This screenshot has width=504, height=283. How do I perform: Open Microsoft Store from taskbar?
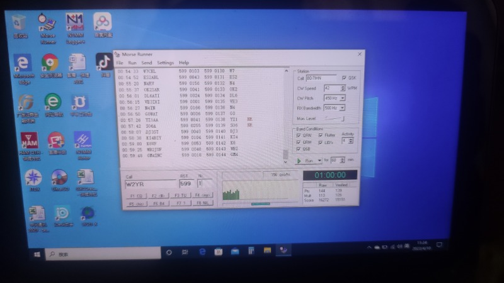[218, 252]
